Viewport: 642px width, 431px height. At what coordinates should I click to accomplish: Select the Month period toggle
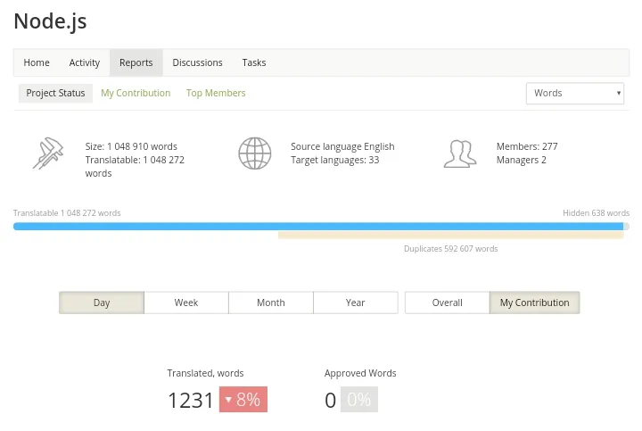coord(271,303)
